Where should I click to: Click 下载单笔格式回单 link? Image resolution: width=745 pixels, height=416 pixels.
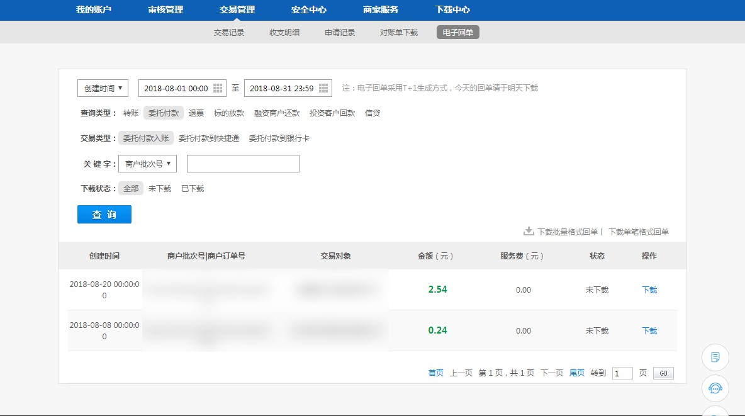pyautogui.click(x=638, y=232)
